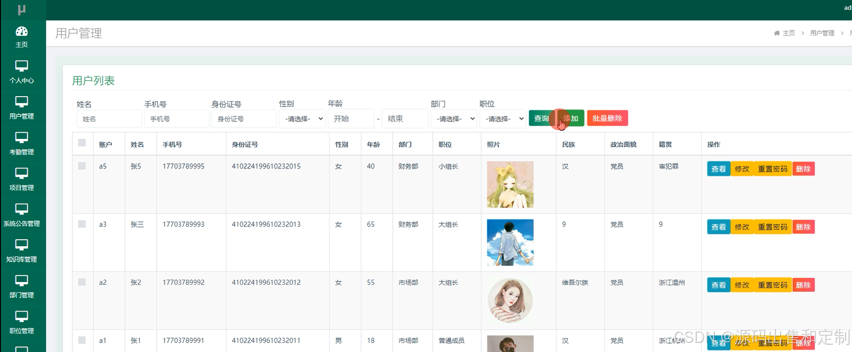The height and width of the screenshot is (352, 852).
Task: Open photo thumbnail of user 张2
Action: [510, 300]
